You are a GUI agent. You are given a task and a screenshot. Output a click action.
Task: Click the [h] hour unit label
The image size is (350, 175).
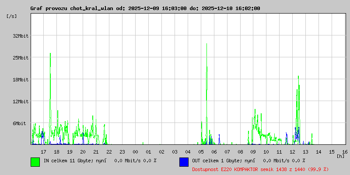click(341, 156)
